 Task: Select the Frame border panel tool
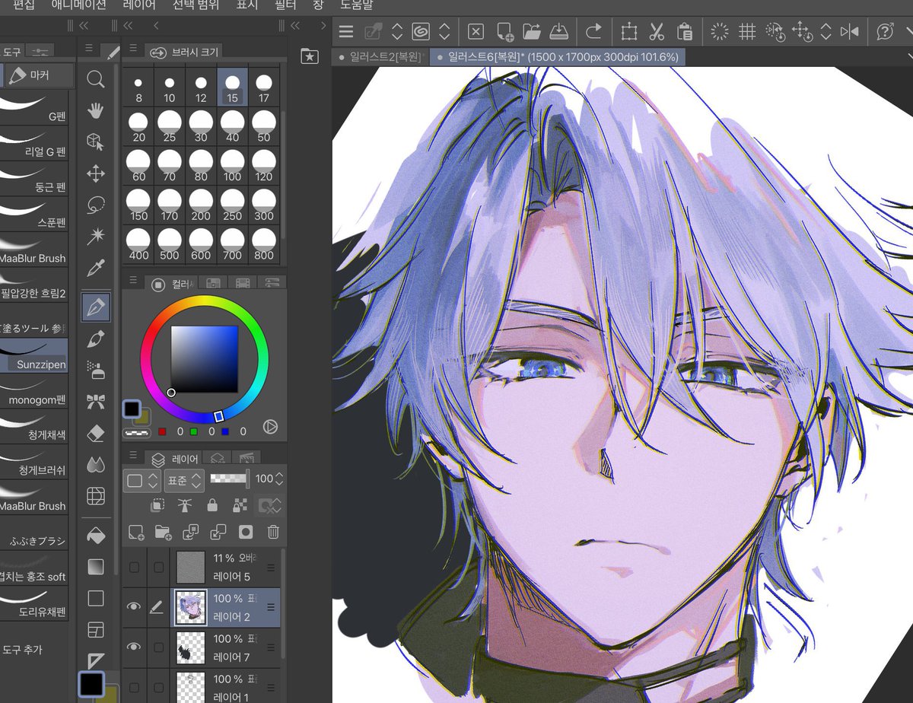(96, 629)
